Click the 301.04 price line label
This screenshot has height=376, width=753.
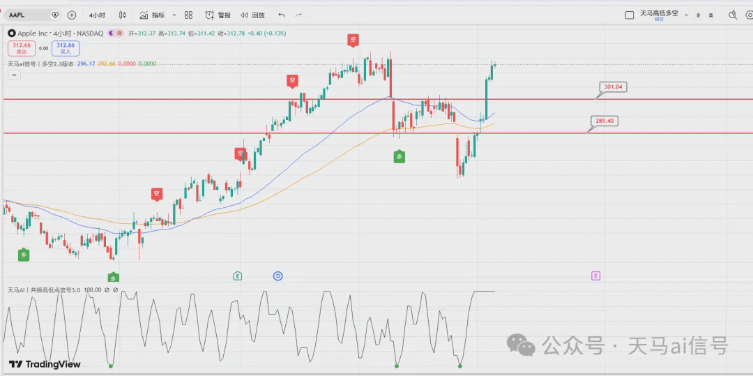coord(614,87)
